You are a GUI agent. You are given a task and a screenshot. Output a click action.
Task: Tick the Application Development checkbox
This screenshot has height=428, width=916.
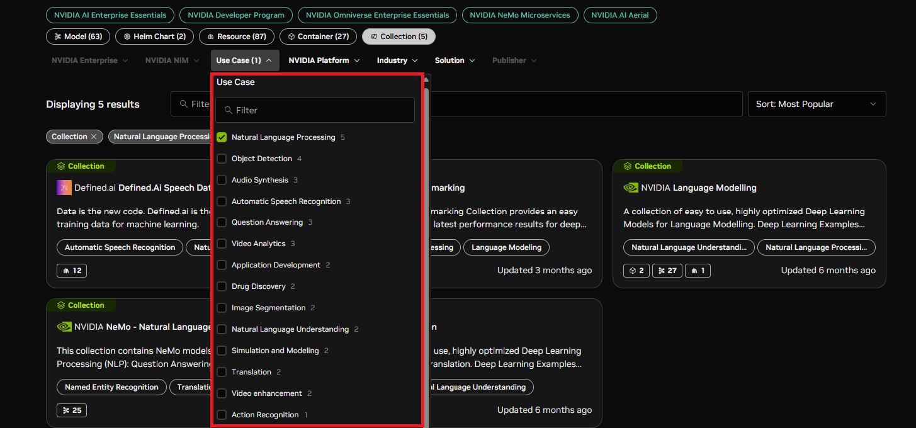click(222, 265)
